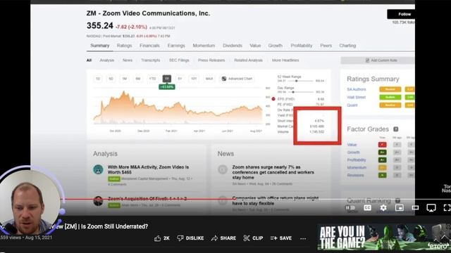Share the video
Image resolution: width=451 pixels, height=253 pixels.
(223, 238)
